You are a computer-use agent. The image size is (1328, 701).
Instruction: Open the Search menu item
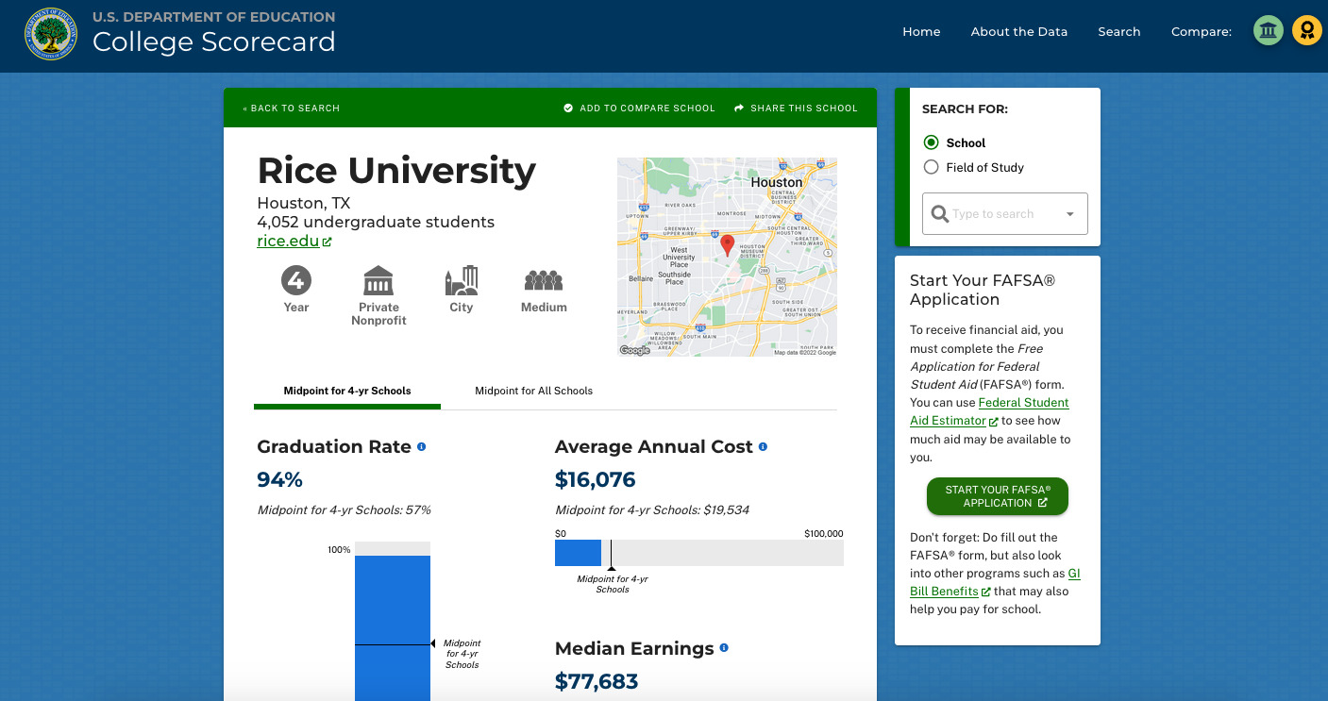(1119, 31)
